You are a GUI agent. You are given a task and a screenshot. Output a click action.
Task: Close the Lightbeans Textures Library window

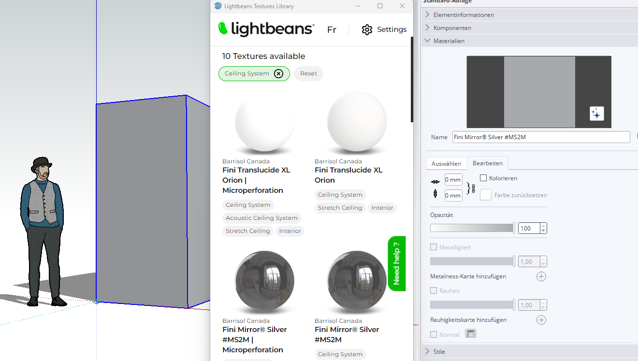pos(402,6)
